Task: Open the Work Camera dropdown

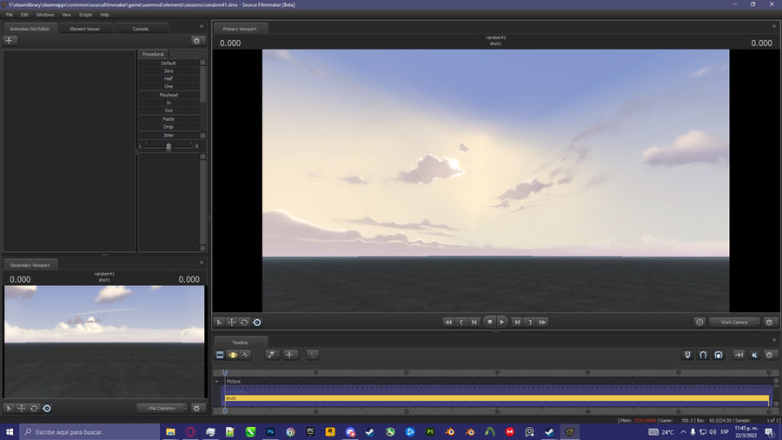Action: pos(734,322)
